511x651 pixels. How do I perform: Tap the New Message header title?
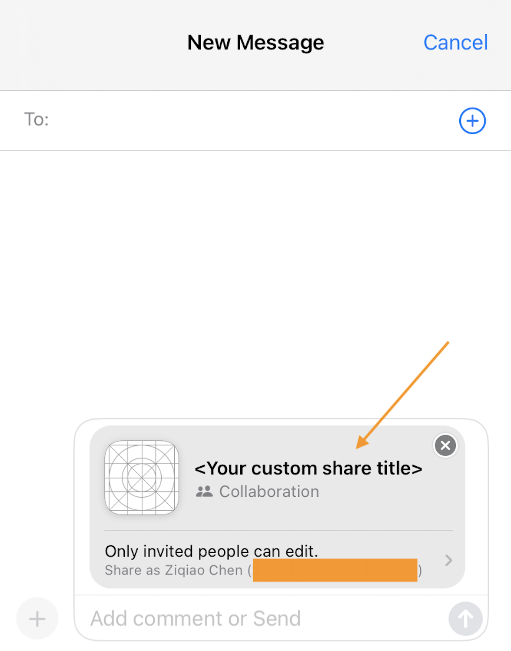(255, 43)
